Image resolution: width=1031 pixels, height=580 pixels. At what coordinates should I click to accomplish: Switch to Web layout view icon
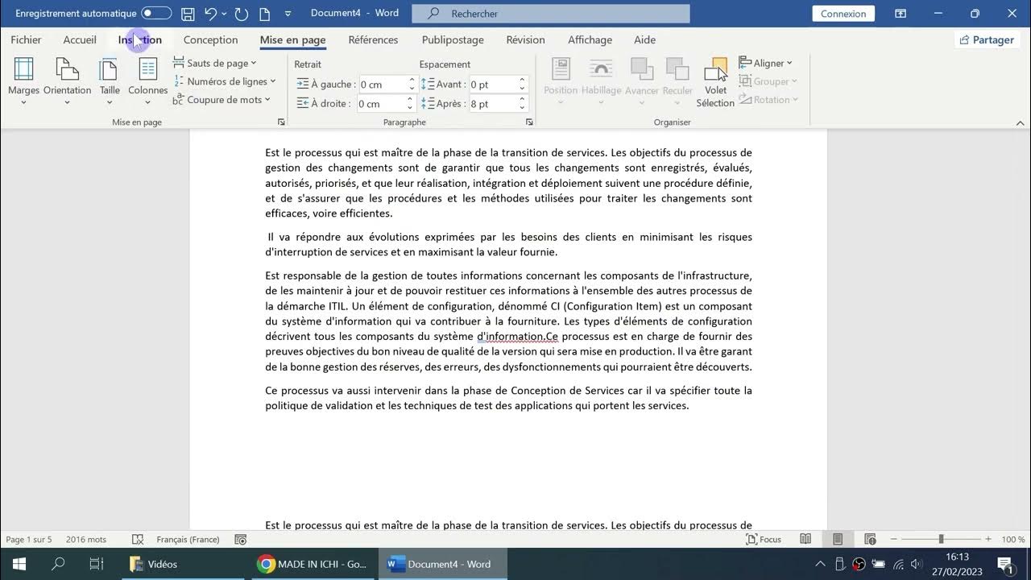coord(870,540)
